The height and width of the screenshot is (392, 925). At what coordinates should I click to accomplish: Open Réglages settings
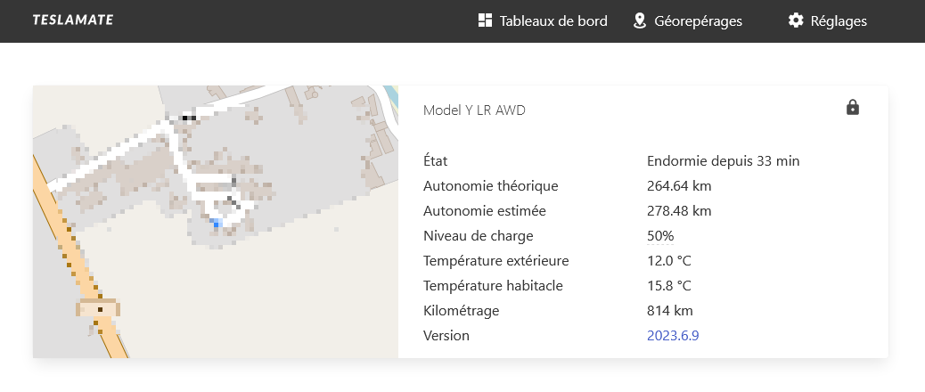tap(828, 21)
